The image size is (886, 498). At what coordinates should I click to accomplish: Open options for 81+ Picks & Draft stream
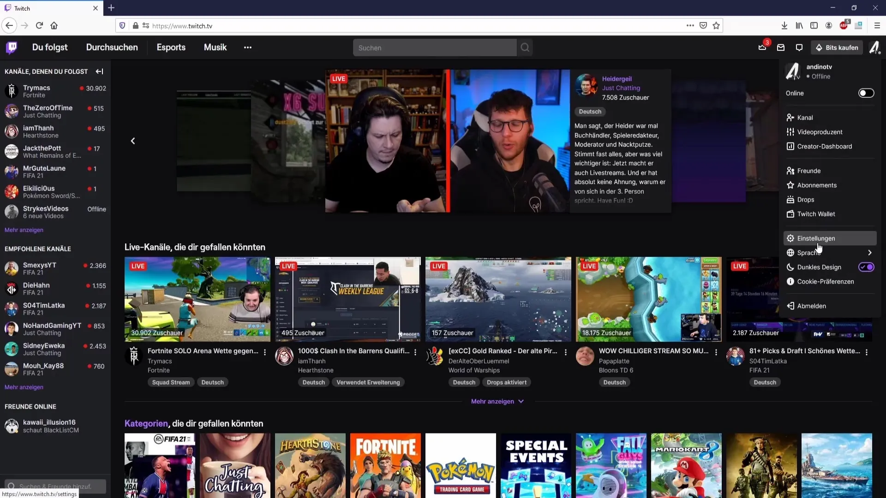(867, 352)
